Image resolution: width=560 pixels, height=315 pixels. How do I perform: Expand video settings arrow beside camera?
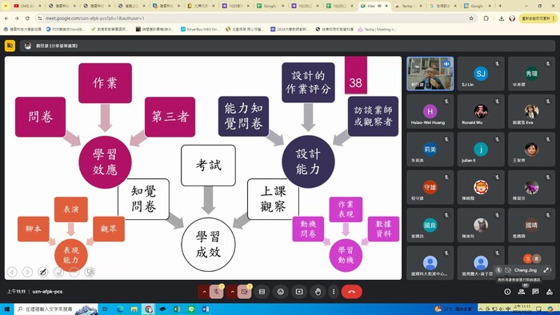click(x=232, y=292)
